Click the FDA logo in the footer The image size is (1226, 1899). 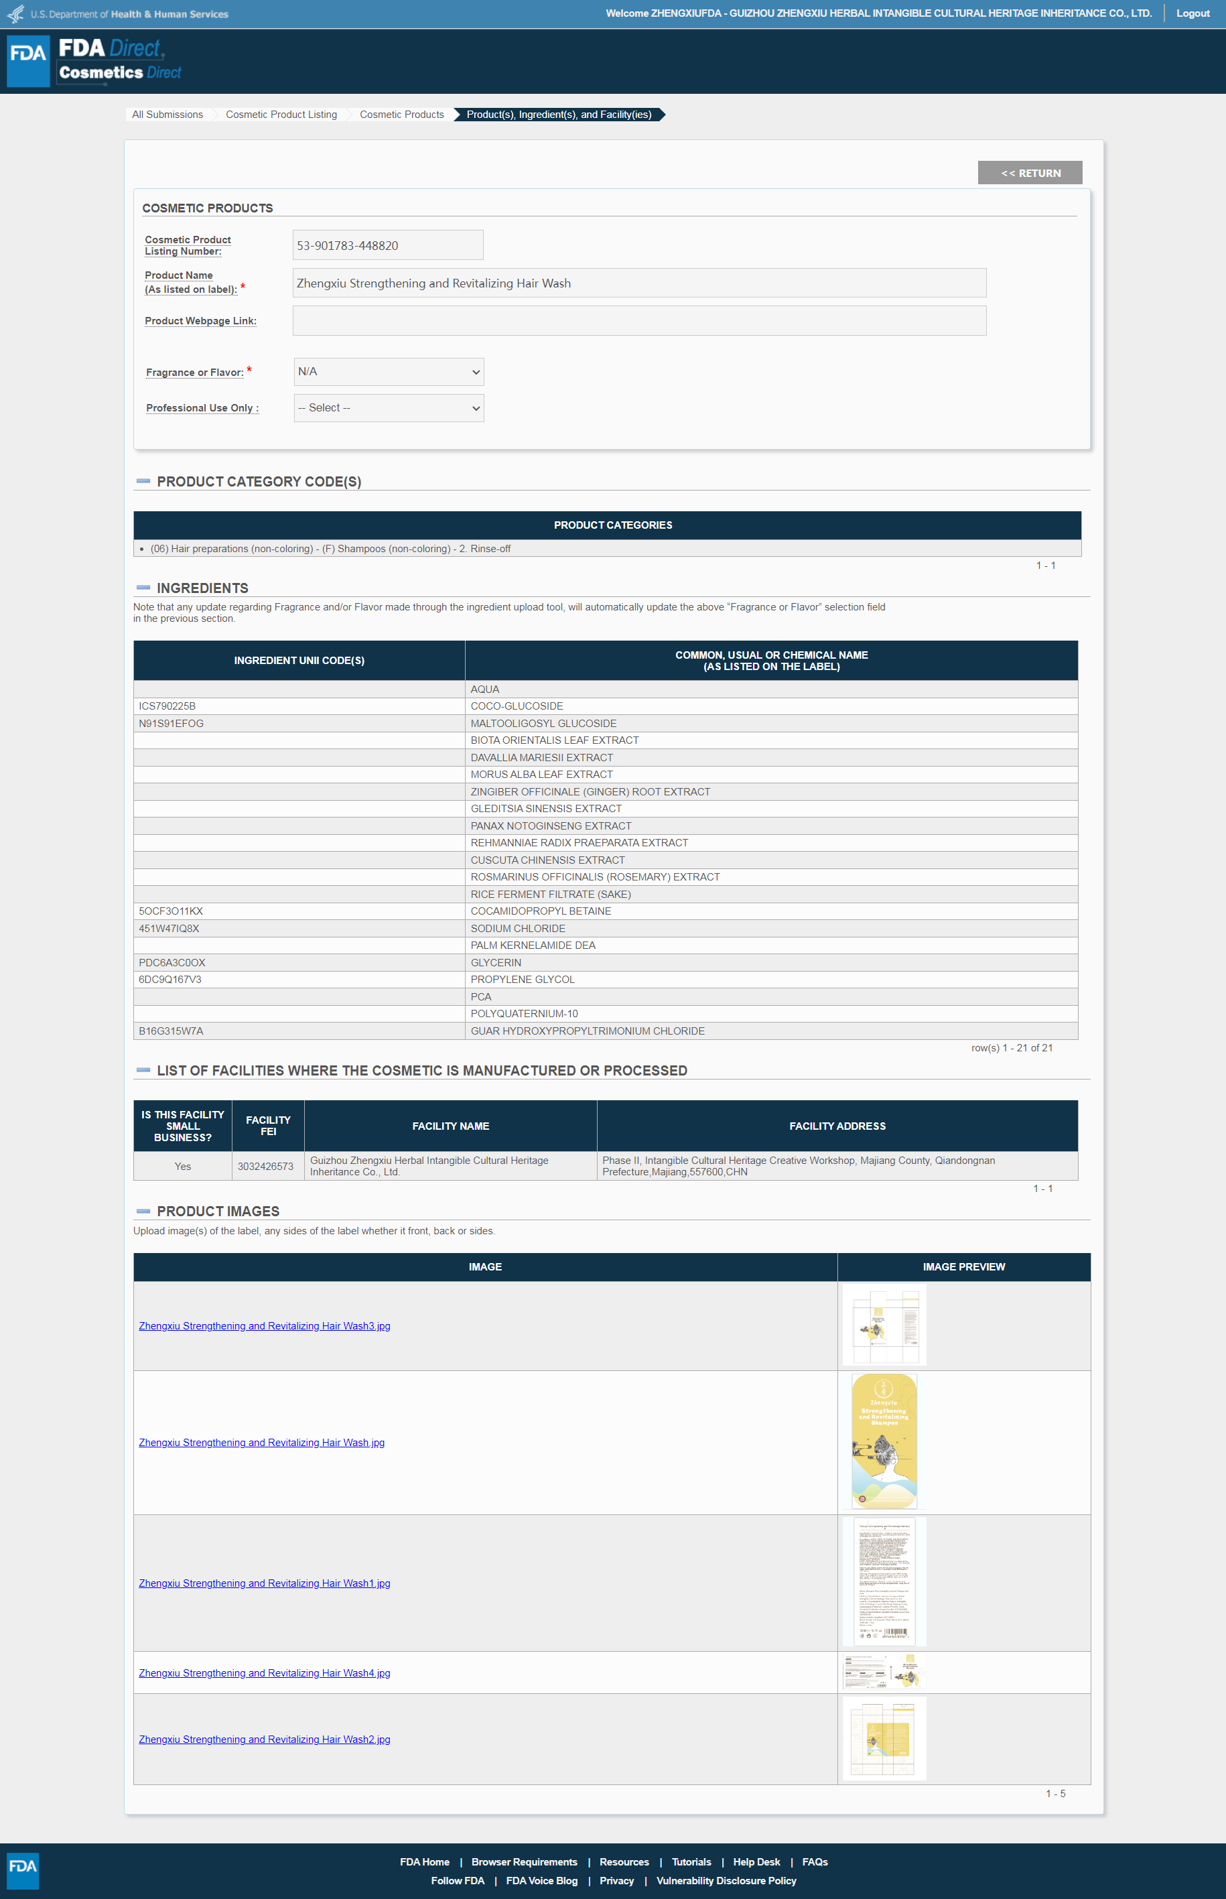coord(22,1870)
